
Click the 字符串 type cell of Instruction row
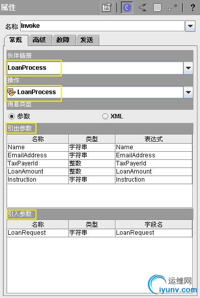(x=92, y=180)
